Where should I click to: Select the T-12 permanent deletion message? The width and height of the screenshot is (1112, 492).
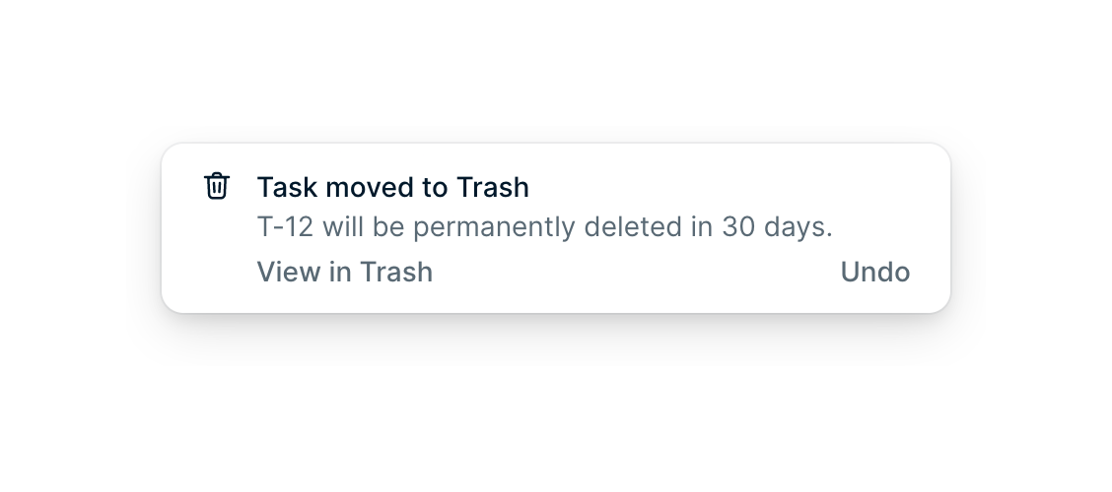[x=544, y=227]
